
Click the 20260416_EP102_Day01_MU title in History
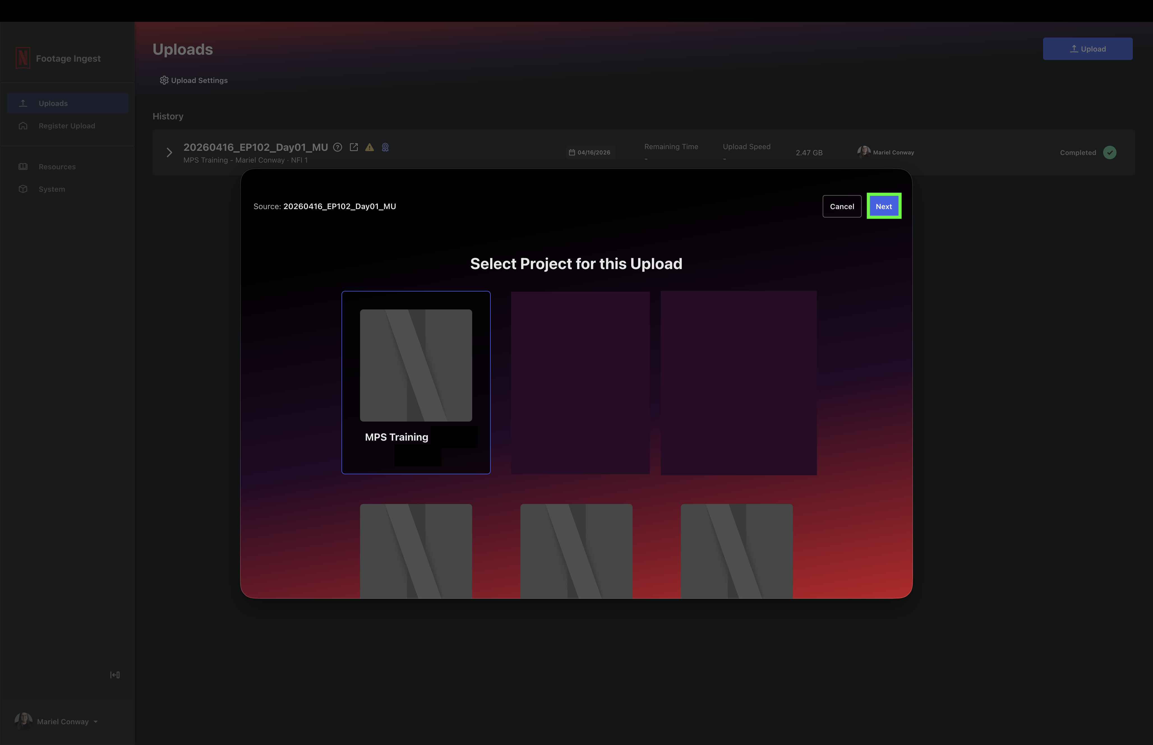pos(255,147)
